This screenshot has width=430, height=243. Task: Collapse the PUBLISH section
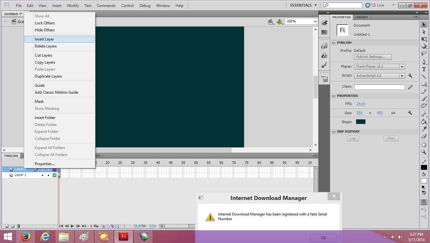pos(334,43)
